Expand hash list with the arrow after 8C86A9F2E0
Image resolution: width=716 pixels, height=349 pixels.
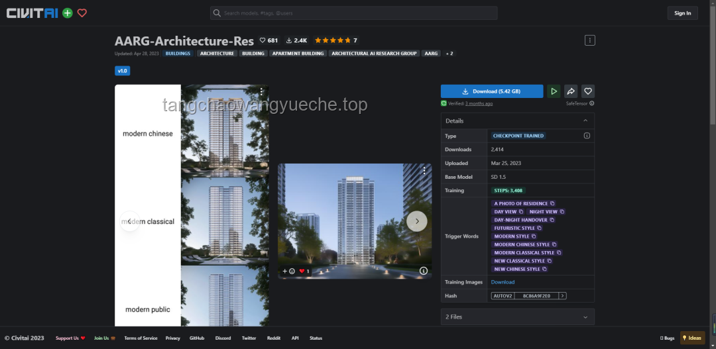(x=563, y=295)
